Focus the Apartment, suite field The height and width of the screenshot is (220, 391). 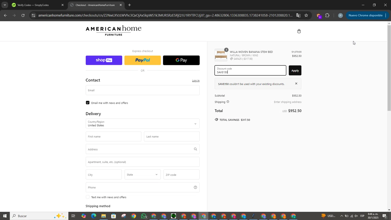click(x=143, y=162)
